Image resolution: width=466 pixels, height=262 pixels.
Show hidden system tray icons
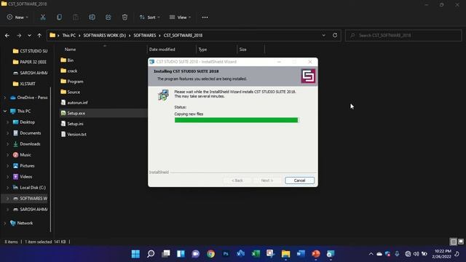pyautogui.click(x=371, y=254)
